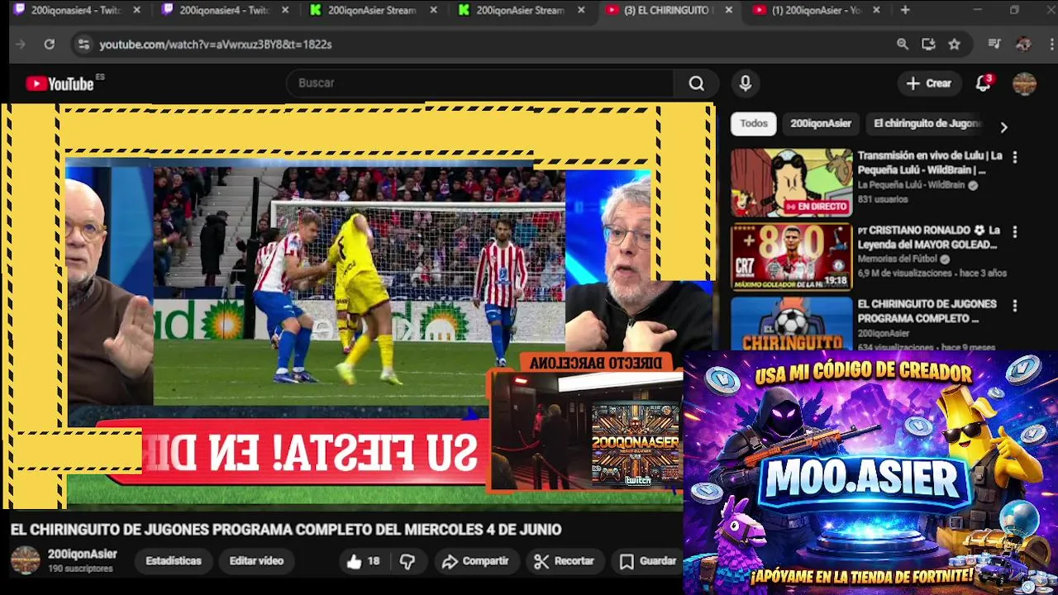1058x595 pixels.
Task: Click the YouTube logo home link
Action: pos(60,83)
